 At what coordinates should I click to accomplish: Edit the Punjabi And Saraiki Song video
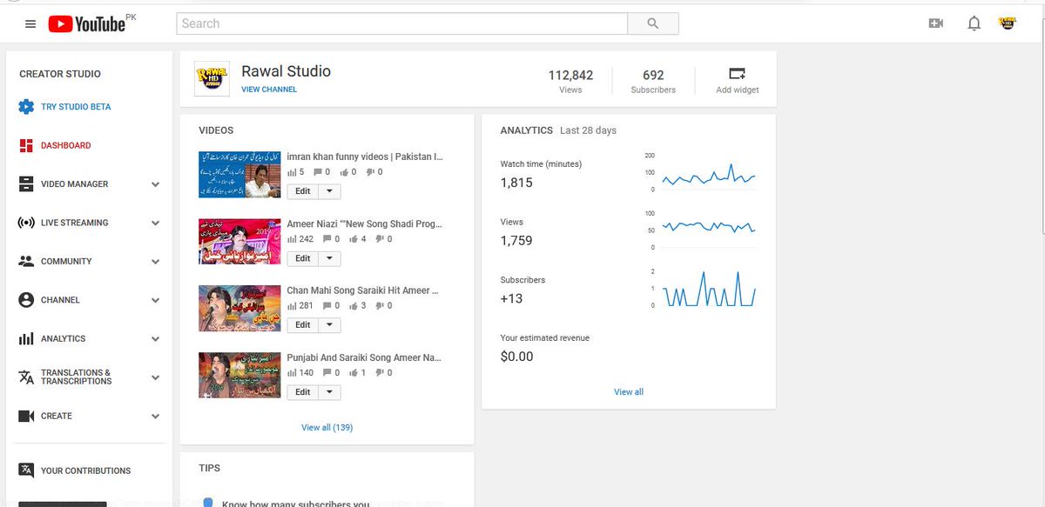click(x=302, y=392)
